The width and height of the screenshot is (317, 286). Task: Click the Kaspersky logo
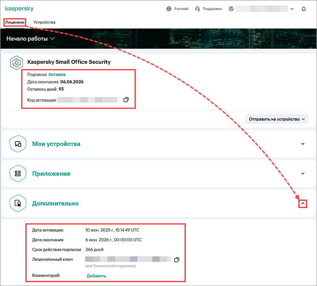point(19,9)
